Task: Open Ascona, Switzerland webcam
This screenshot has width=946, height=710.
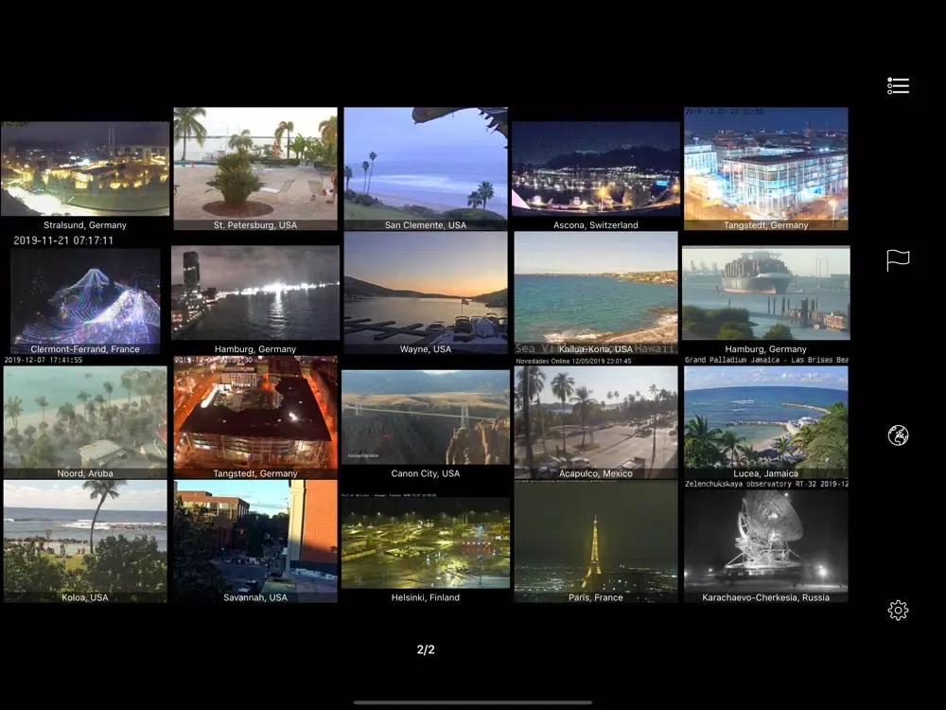Action: click(x=595, y=169)
